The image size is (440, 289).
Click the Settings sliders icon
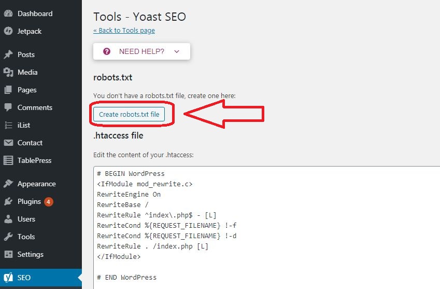pyautogui.click(x=8, y=254)
